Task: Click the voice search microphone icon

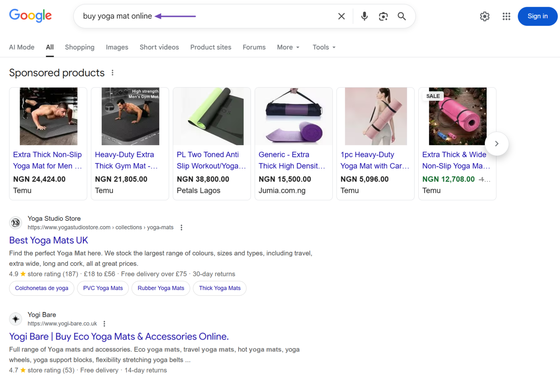Action: [x=364, y=16]
